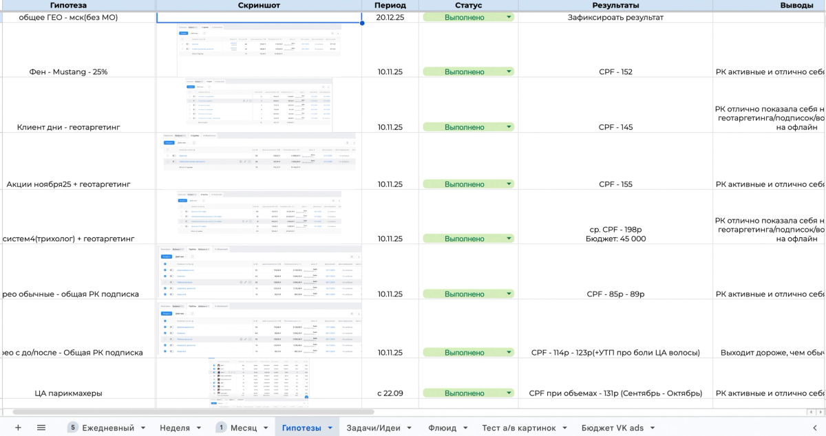826x436 pixels.
Task: Select the period cell 'с 22.09'
Action: (390, 378)
